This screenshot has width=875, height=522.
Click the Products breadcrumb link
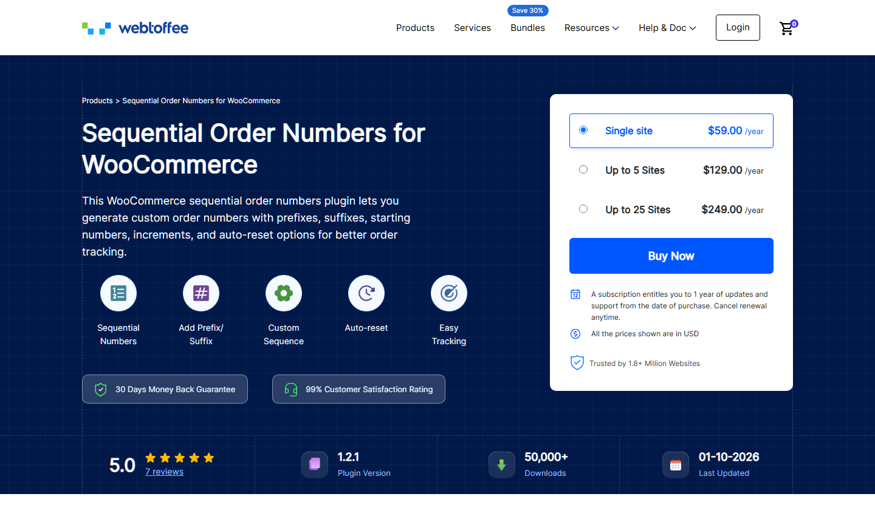point(97,101)
